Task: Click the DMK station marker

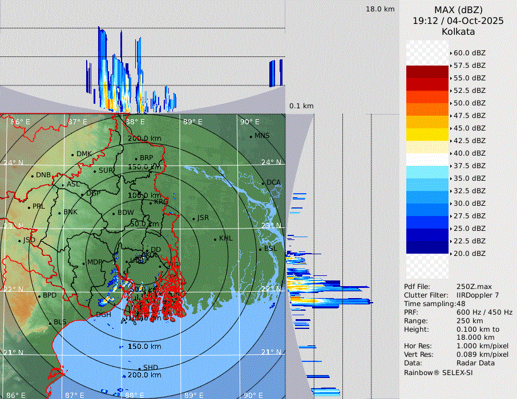Action: coord(72,154)
